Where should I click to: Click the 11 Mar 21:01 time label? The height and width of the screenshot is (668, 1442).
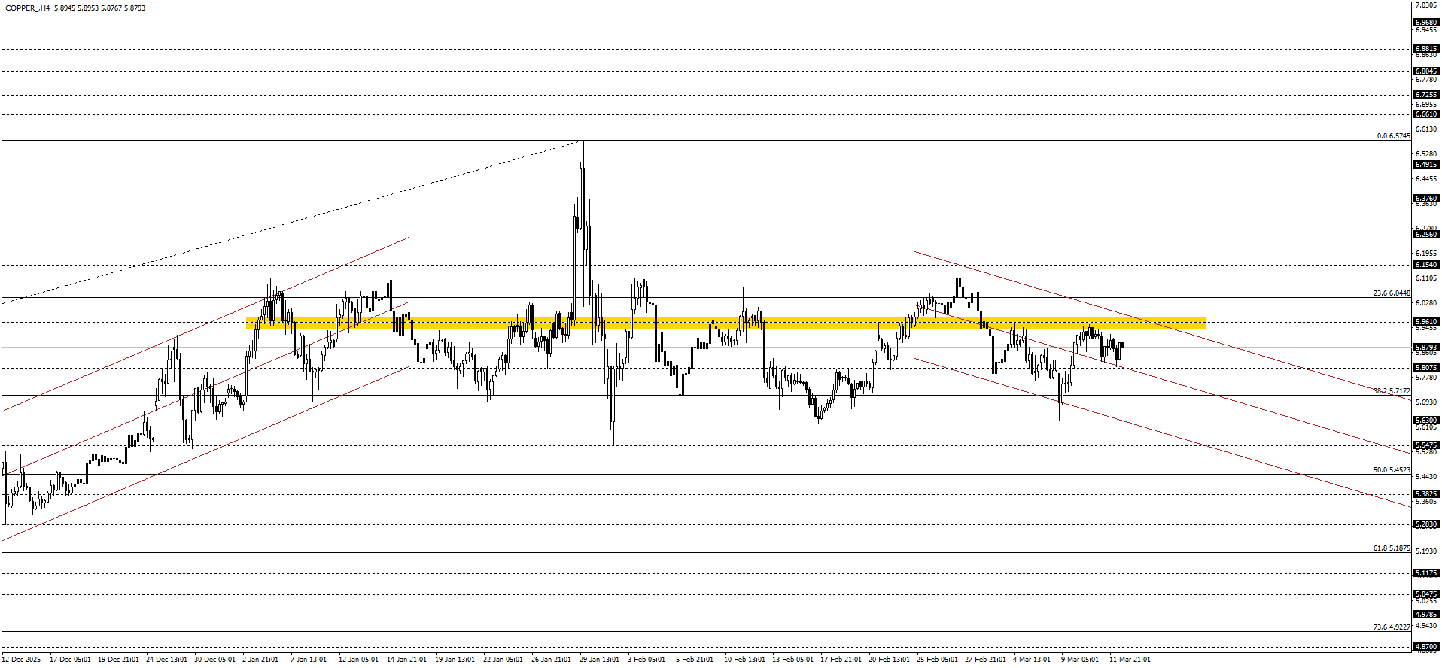pos(1129,660)
